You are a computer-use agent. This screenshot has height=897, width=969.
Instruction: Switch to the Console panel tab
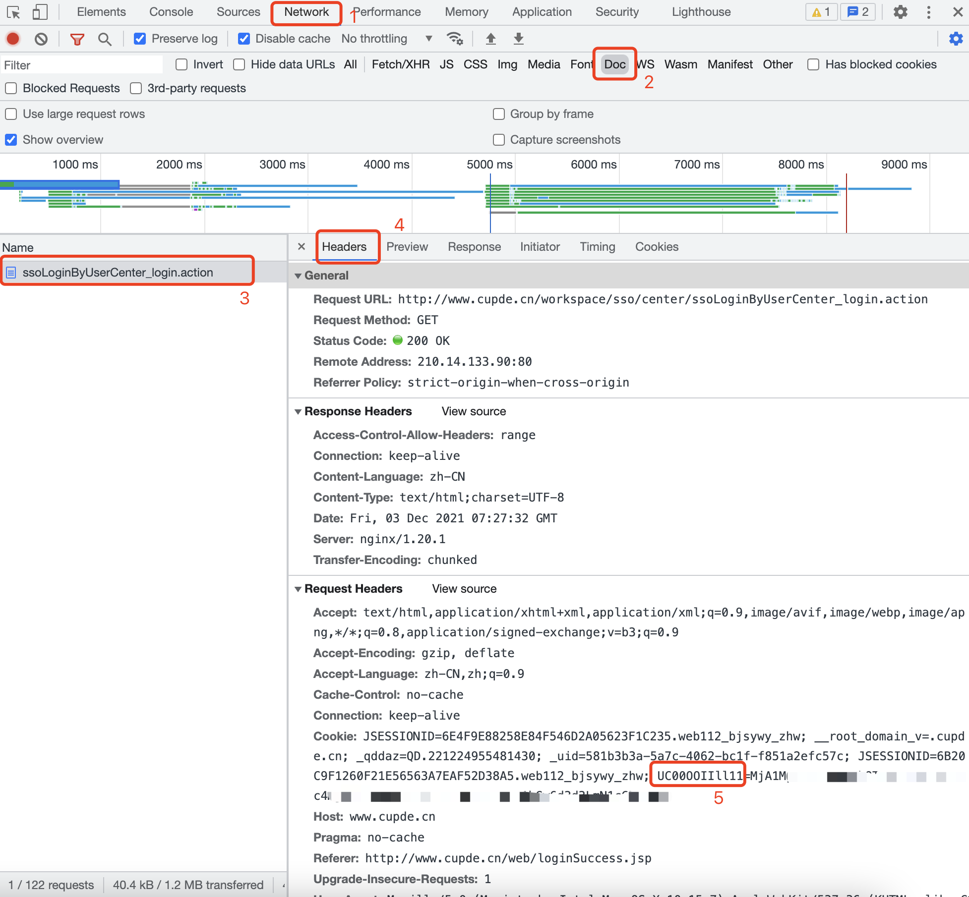coord(171,12)
